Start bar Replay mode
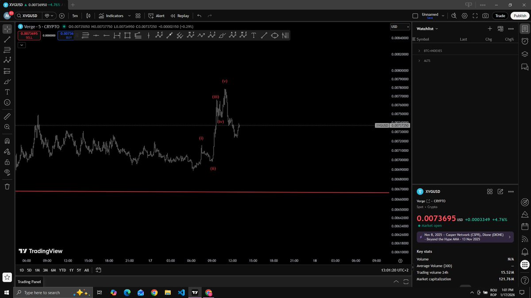Image resolution: width=531 pixels, height=298 pixels. 180,15
